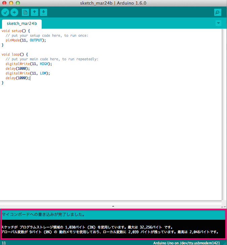Viewport: 227px width, 245px height.
Task: Click the digitalWrite(11, LOW); line
Action: pyautogui.click(x=28, y=73)
